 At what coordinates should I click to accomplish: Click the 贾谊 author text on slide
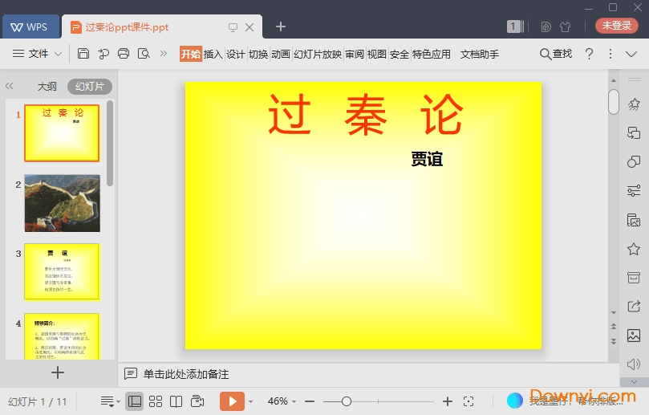tap(427, 159)
